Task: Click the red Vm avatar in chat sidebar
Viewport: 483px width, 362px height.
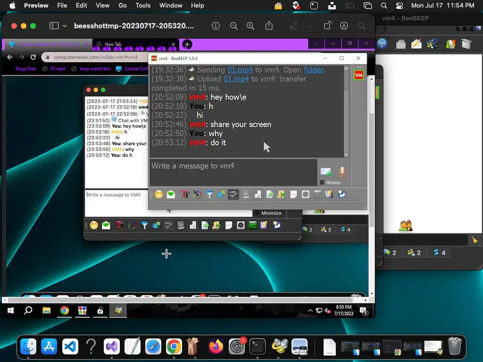Action: point(358,75)
